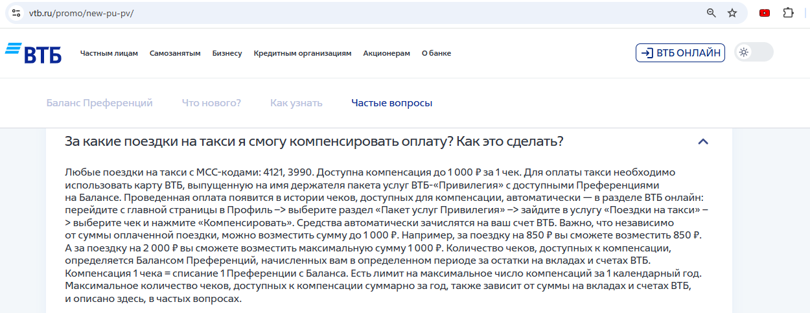
Task: Collapse the taxi FAQ answer using the chevron
Action: pos(703,142)
